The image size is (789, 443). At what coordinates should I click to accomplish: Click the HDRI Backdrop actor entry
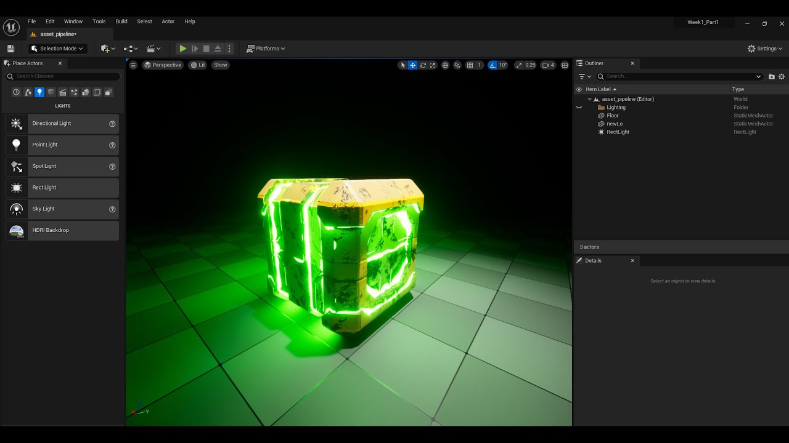pos(62,230)
